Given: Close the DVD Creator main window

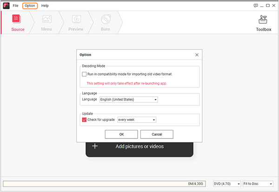Looking at the screenshot, I should (274, 6).
